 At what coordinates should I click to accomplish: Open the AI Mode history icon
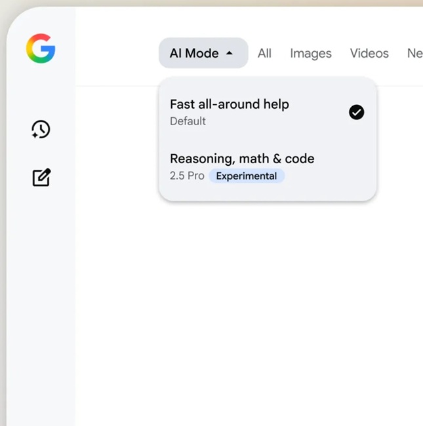point(41,129)
